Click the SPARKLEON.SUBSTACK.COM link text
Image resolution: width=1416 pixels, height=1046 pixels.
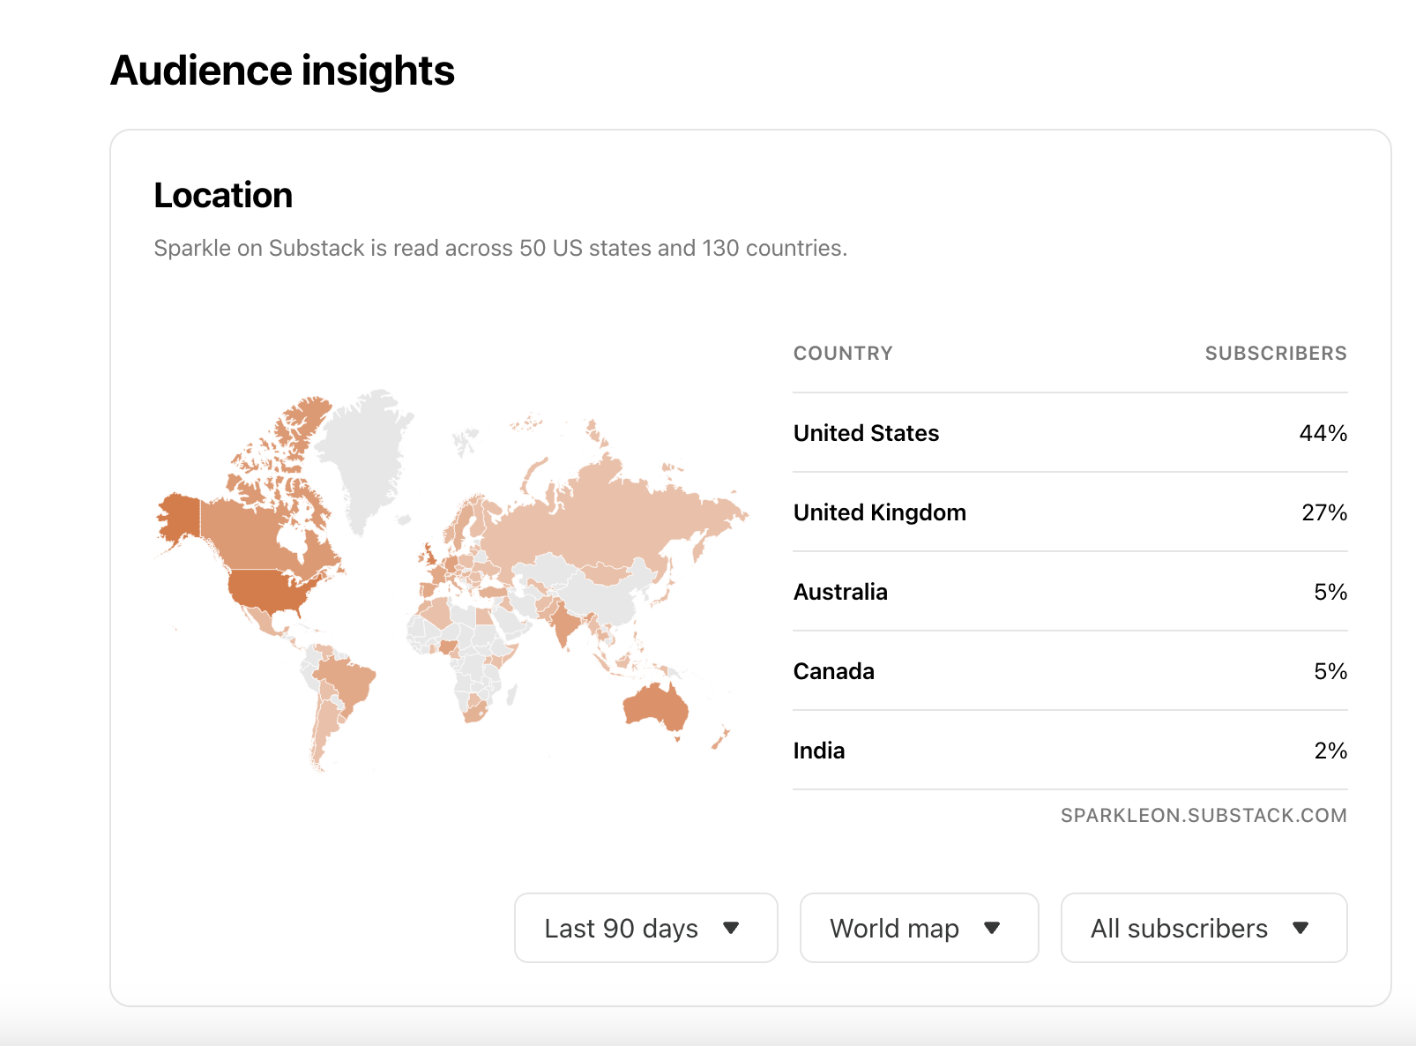pos(1203,815)
